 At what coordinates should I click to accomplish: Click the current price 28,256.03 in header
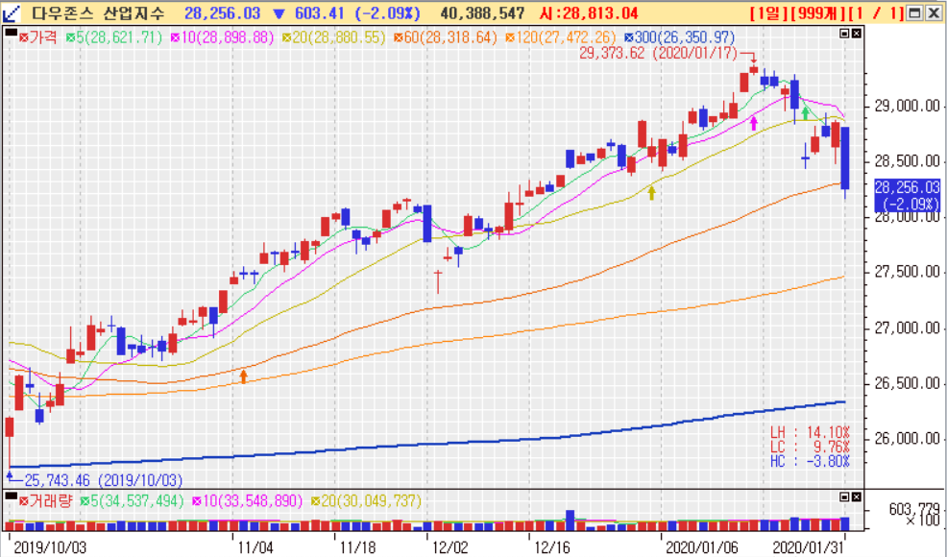click(x=222, y=13)
